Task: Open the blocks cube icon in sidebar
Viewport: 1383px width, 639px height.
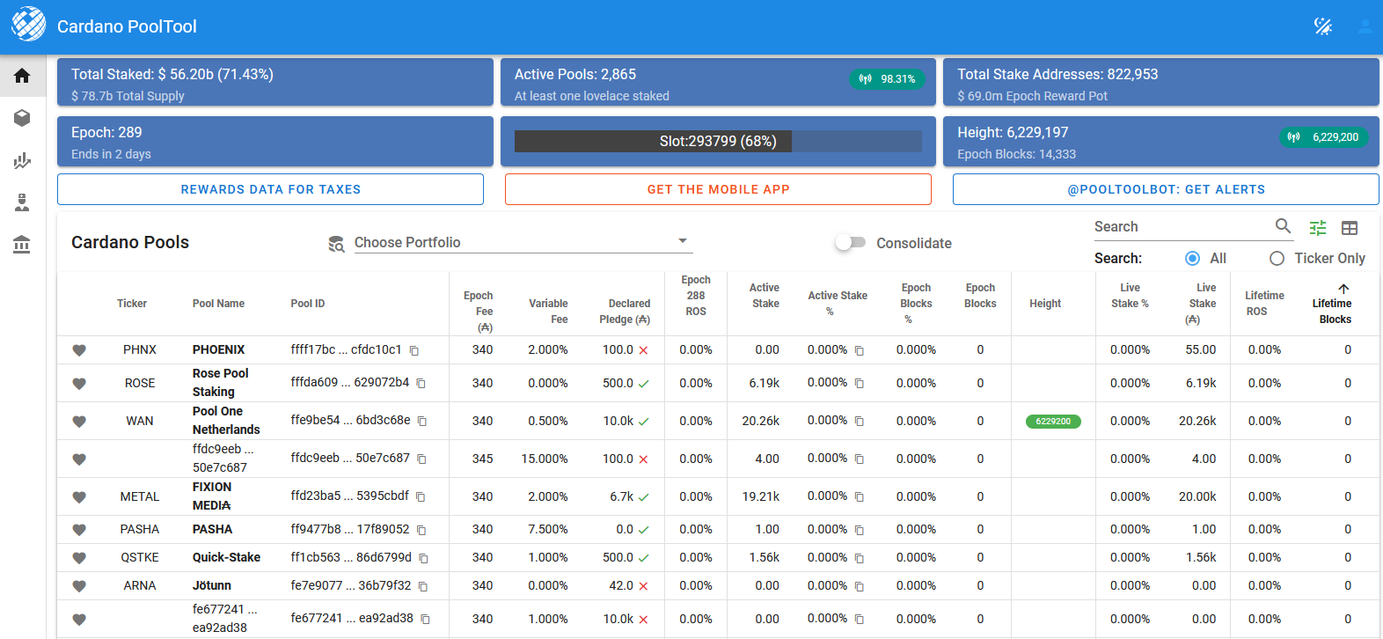Action: 22,118
